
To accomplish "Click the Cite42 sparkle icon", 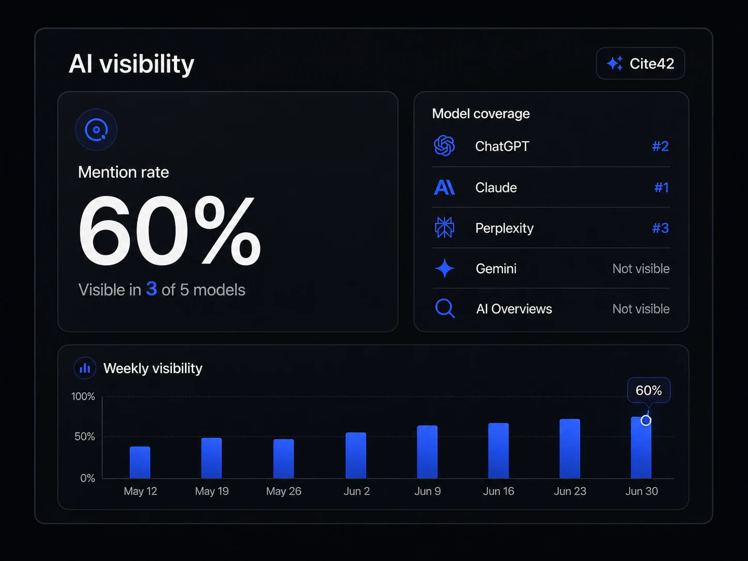I will pos(615,63).
